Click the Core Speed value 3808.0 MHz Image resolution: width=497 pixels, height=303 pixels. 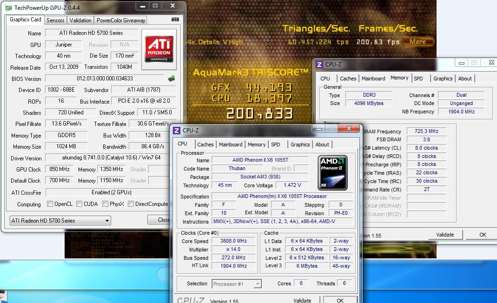coord(233,241)
